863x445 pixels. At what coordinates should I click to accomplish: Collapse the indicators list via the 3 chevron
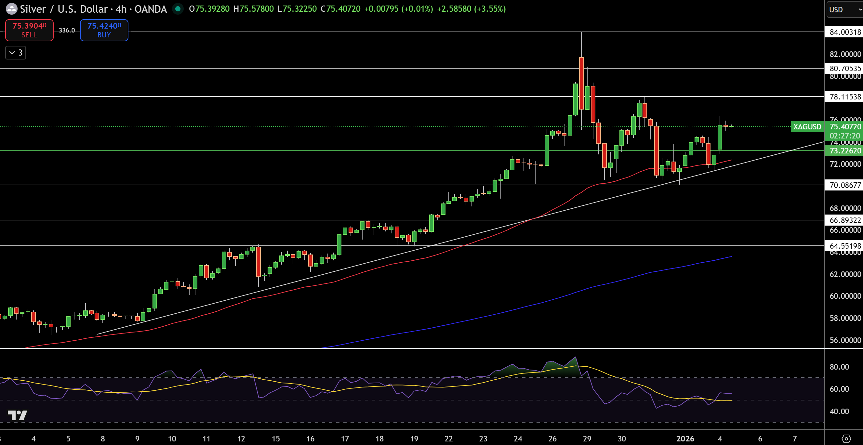(12, 53)
